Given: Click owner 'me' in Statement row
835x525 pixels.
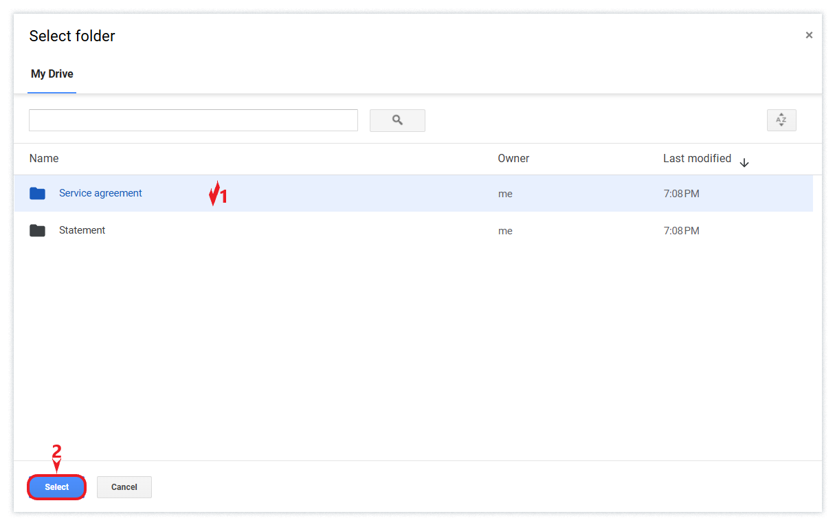Looking at the screenshot, I should click(x=505, y=232).
